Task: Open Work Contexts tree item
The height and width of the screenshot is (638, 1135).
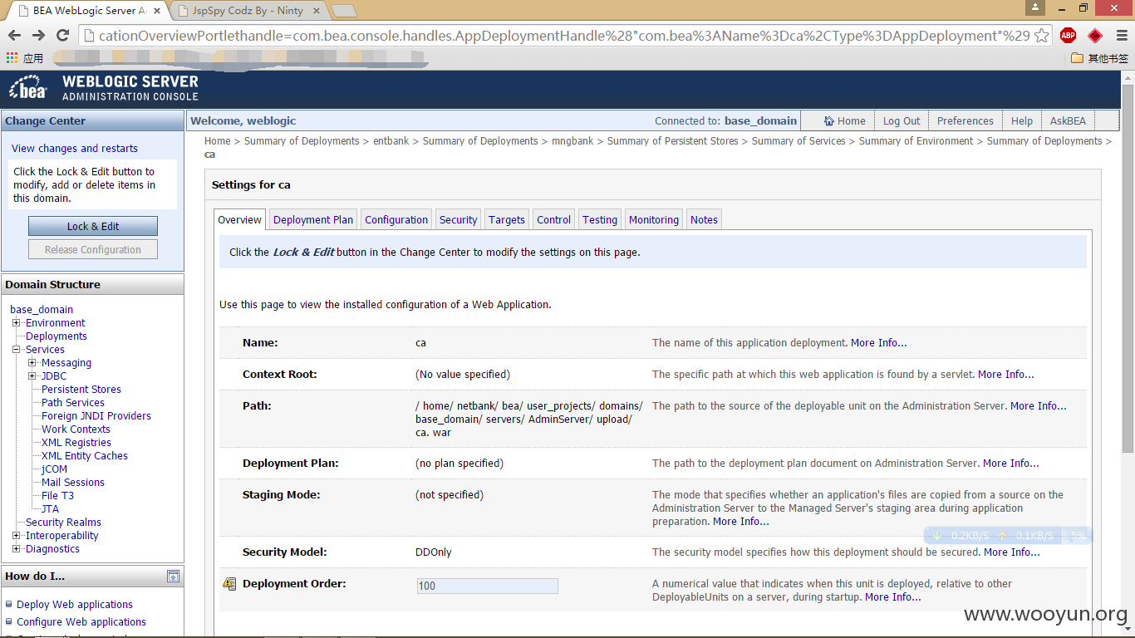Action: (76, 429)
